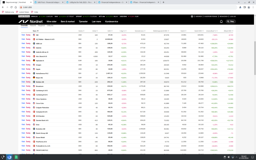Viewport: 256px width, 160px height.
Task: Sort by the Valuta column dropdown
Action: tap(81, 31)
